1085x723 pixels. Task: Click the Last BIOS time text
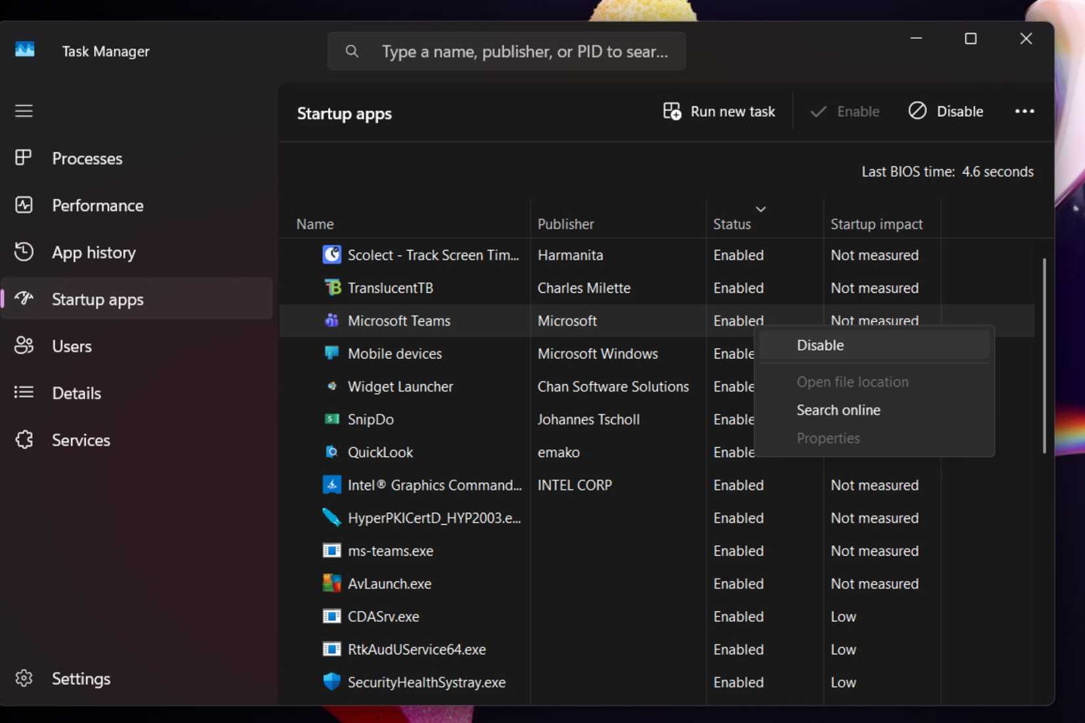[948, 172]
